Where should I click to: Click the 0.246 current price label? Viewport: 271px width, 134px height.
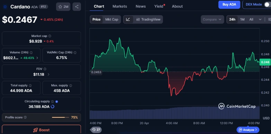pyautogui.click(x=265, y=62)
